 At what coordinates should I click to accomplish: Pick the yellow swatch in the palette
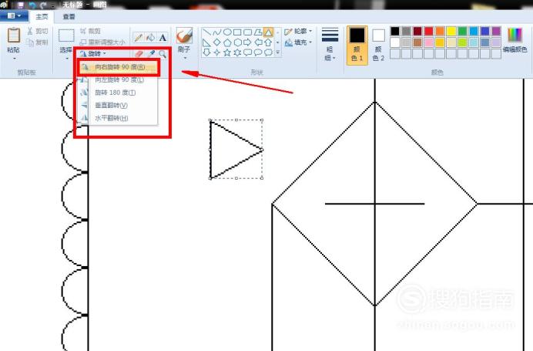tap(451, 32)
